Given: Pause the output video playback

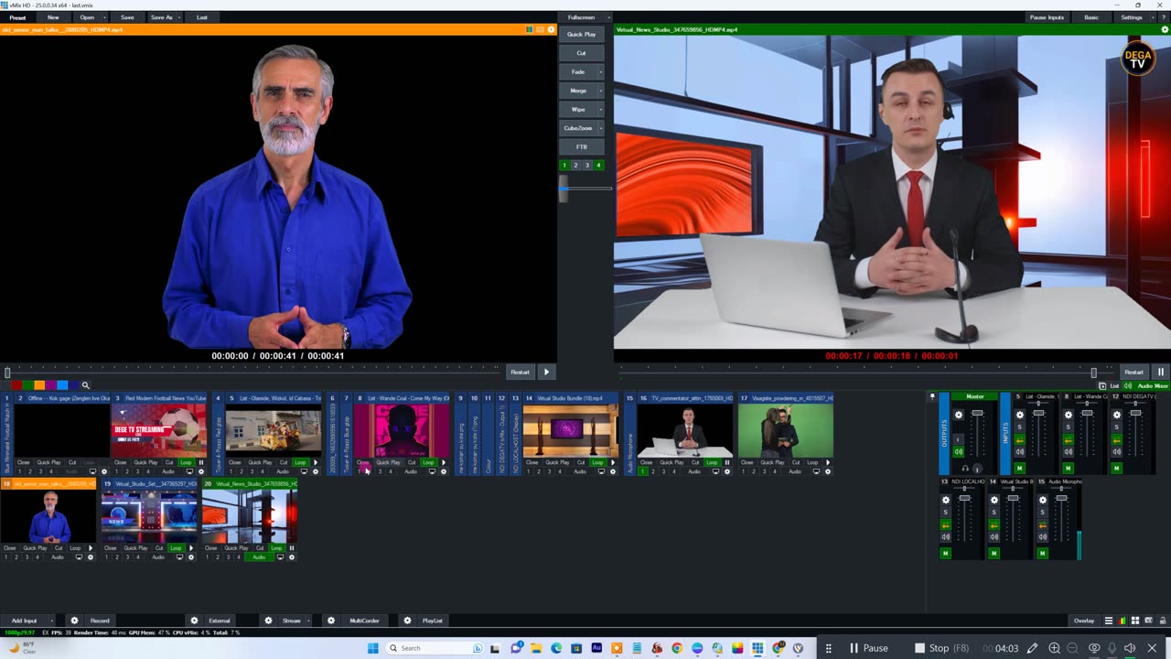Looking at the screenshot, I should click(x=1160, y=372).
